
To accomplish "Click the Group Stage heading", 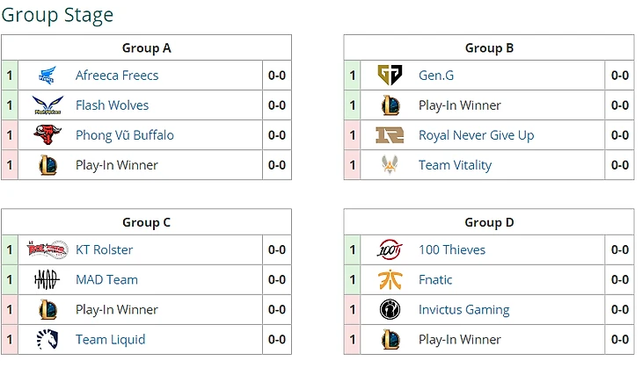I will click(57, 15).
